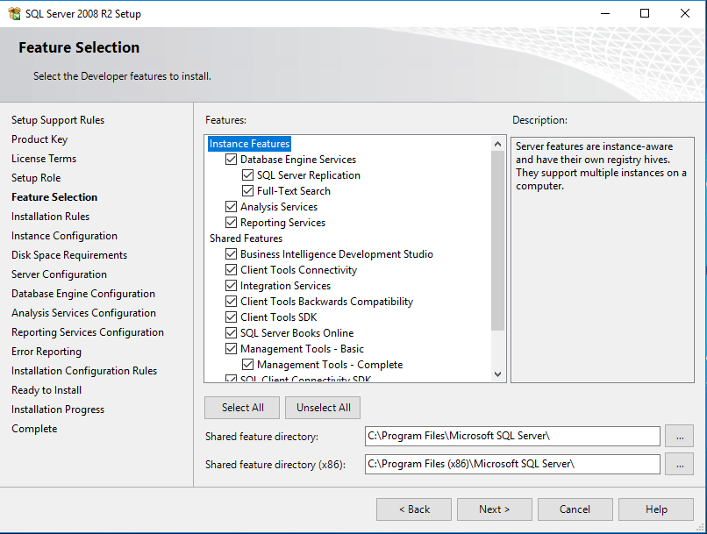
Task: Proceed with the Next button
Action: pyautogui.click(x=494, y=509)
